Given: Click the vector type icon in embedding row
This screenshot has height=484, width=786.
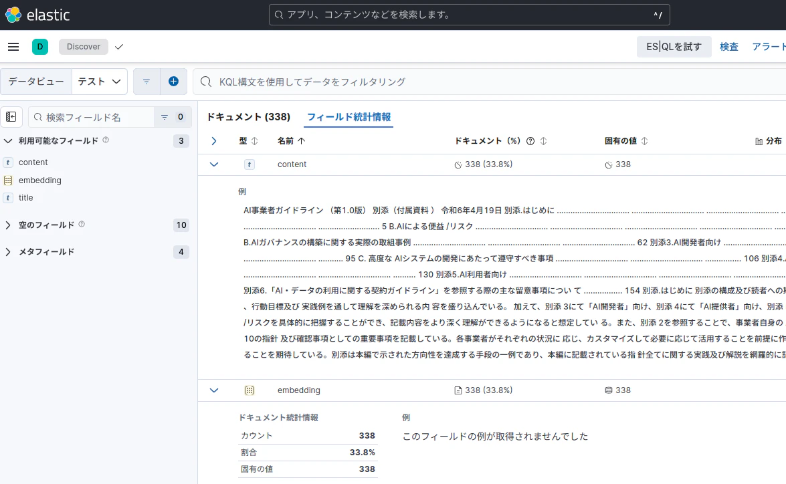Looking at the screenshot, I should tap(249, 390).
